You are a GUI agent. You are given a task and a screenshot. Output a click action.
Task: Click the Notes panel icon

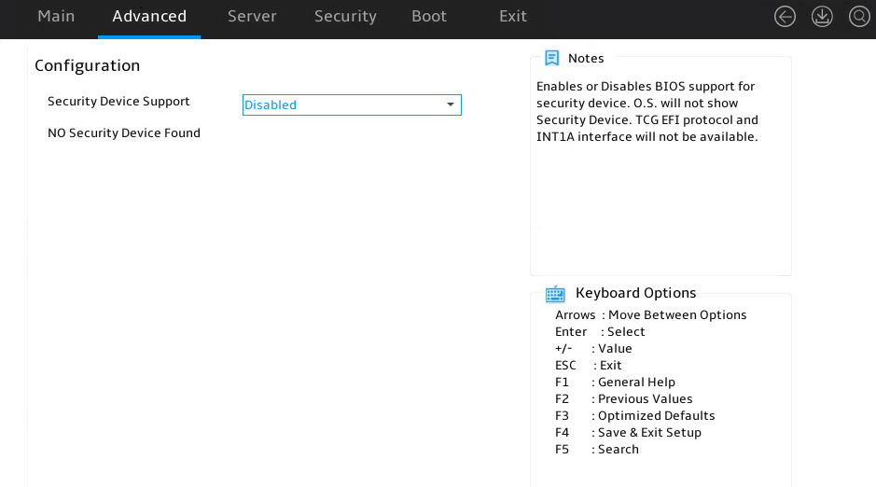(x=552, y=58)
